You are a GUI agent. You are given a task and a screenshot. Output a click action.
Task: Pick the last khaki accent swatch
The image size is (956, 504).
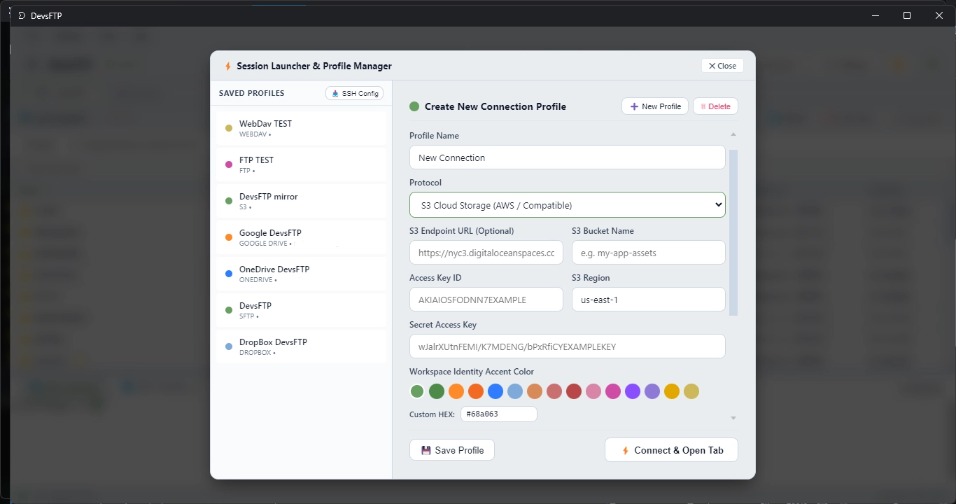click(691, 391)
